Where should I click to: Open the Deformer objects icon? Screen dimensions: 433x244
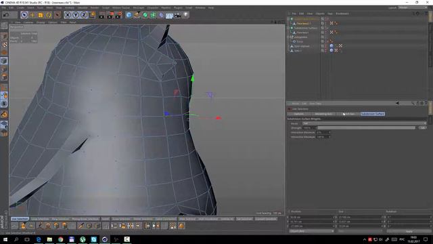coord(161,15)
